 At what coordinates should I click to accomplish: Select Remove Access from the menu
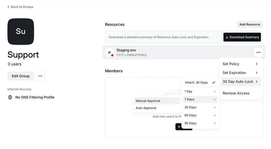pos(236,93)
